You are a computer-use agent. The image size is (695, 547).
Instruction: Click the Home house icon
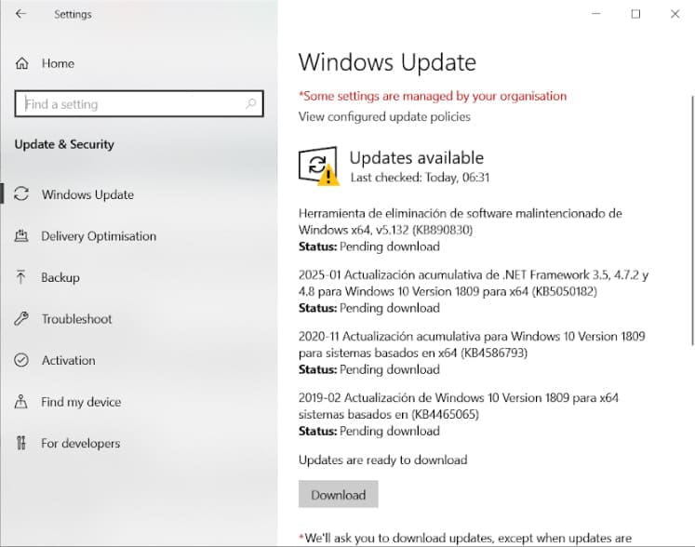(x=21, y=63)
